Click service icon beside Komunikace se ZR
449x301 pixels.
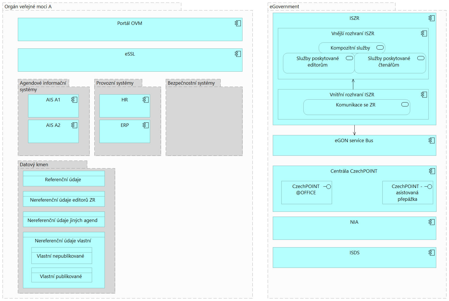[405, 104]
